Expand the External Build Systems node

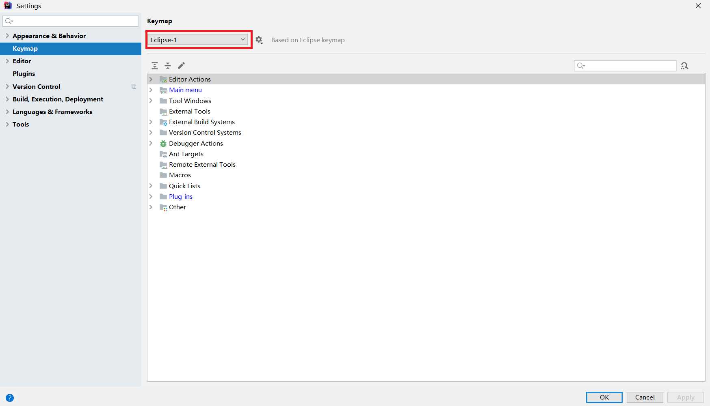151,122
